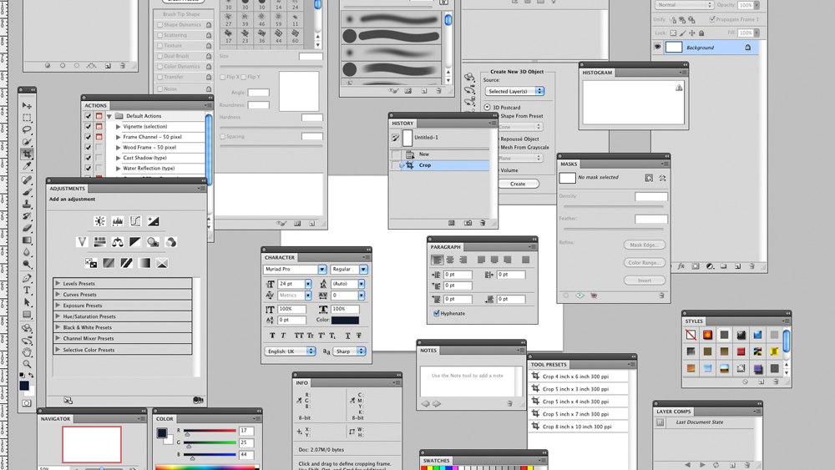Enable Shape Dynamics checkbox in Brush panel
This screenshot has width=835, height=470.
[x=159, y=24]
